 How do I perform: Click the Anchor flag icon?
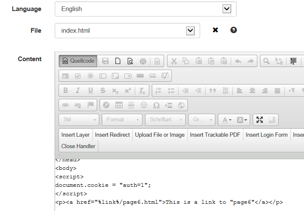tap(91, 105)
